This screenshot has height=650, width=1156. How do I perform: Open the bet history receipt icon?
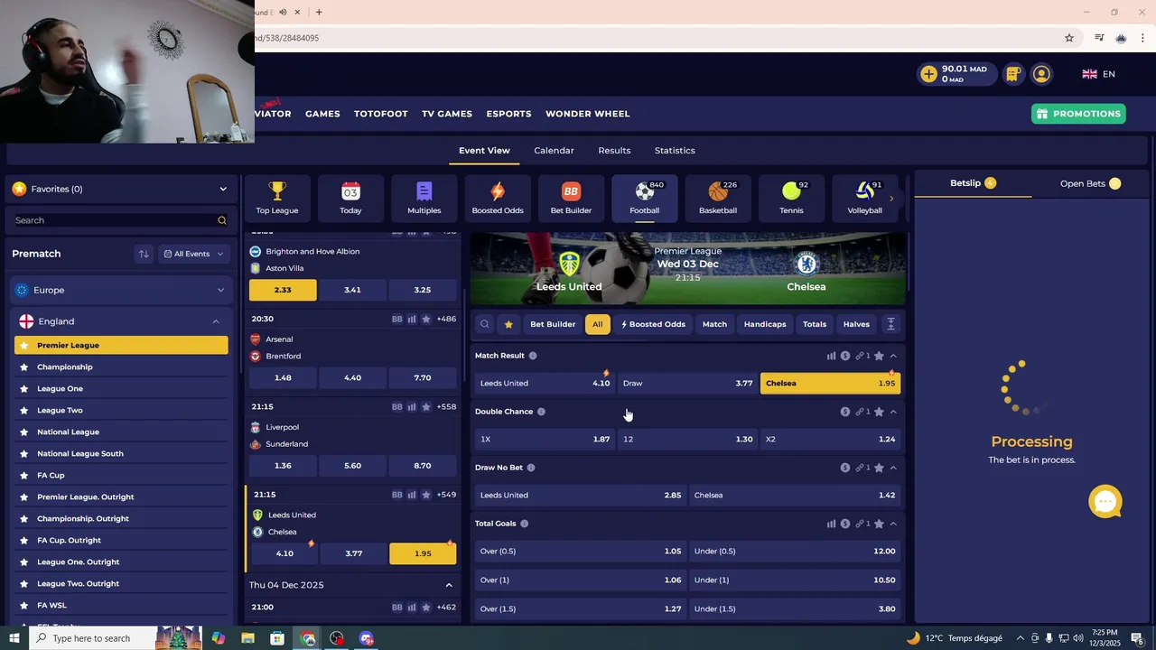[1013, 74]
